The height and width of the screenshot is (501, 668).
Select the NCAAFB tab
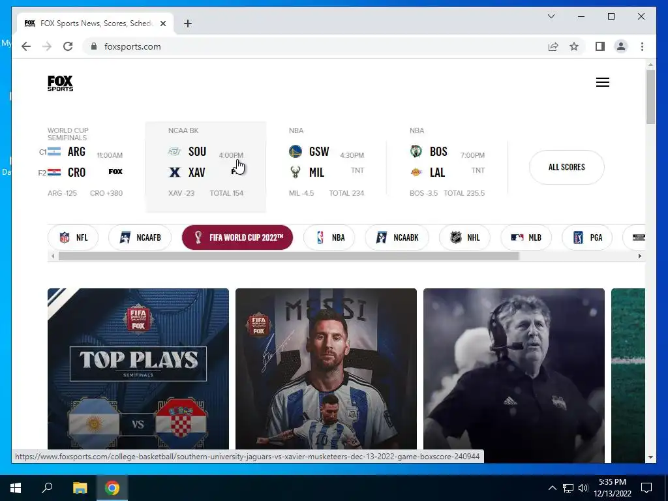point(140,237)
